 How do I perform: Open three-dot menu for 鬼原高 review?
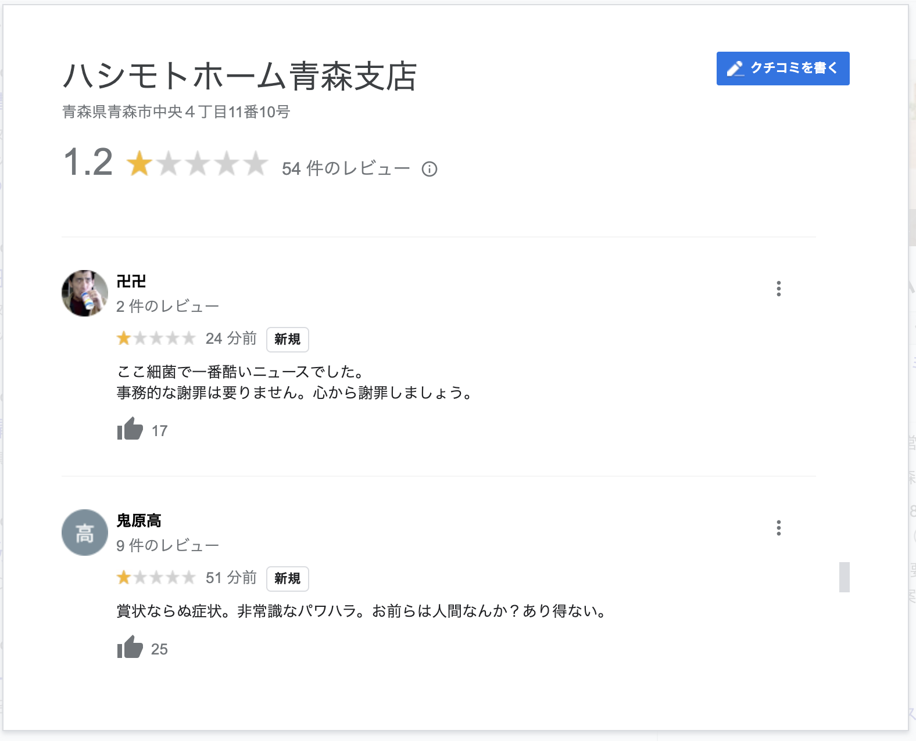778,528
